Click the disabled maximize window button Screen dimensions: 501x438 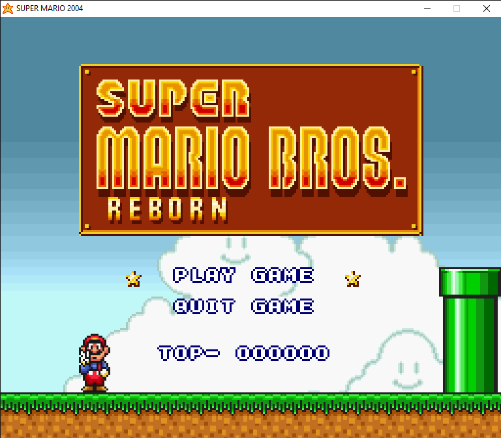point(457,8)
